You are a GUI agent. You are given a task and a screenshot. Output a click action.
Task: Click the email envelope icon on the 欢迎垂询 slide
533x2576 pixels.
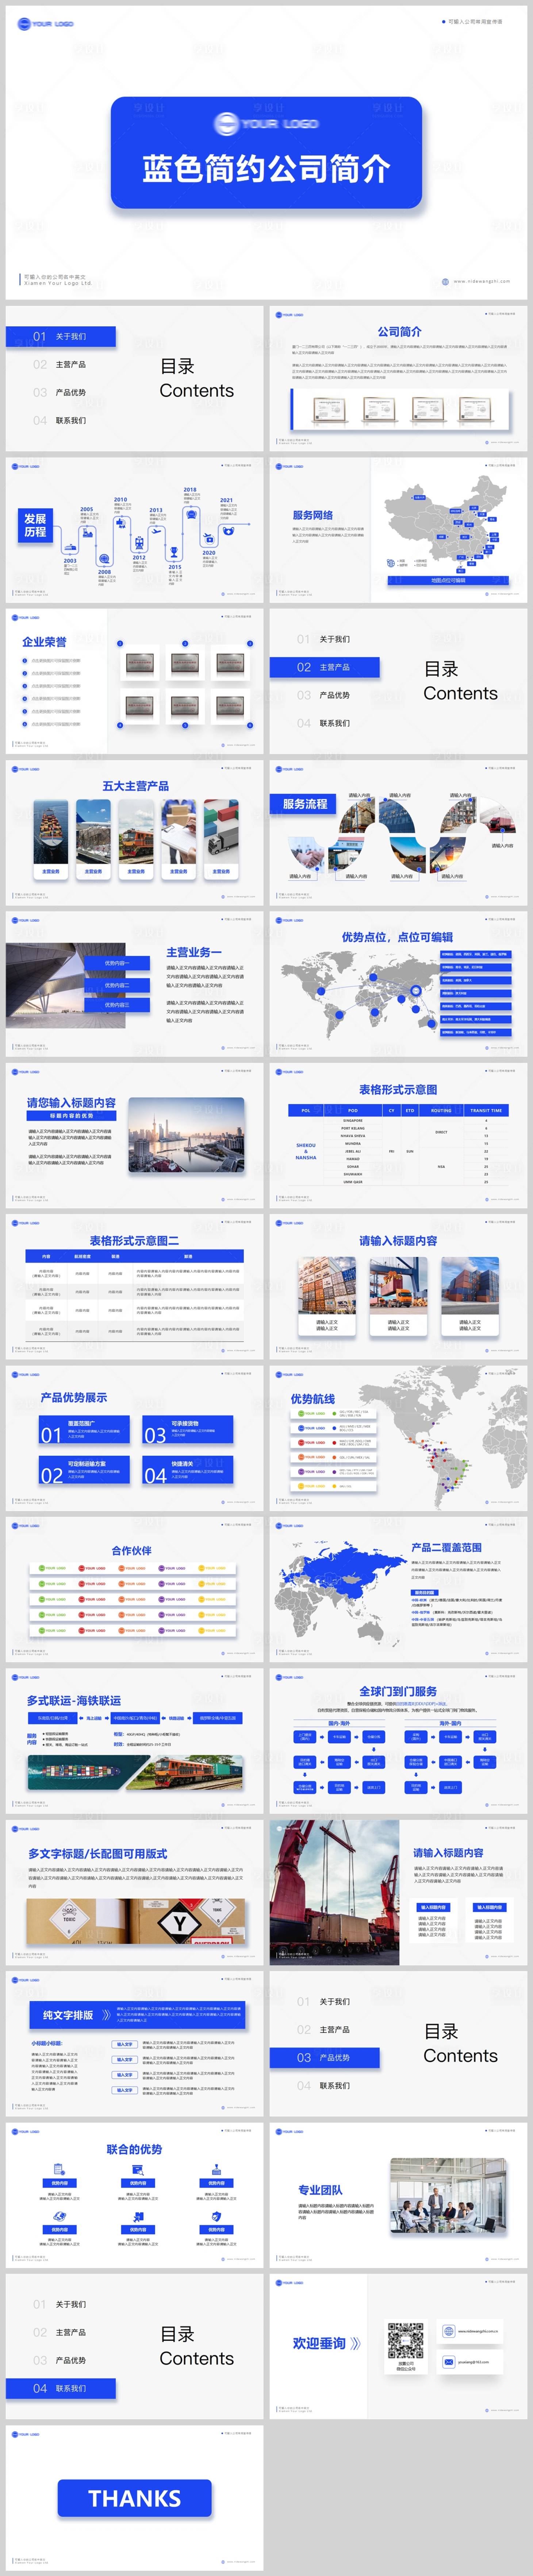pos(449,2362)
